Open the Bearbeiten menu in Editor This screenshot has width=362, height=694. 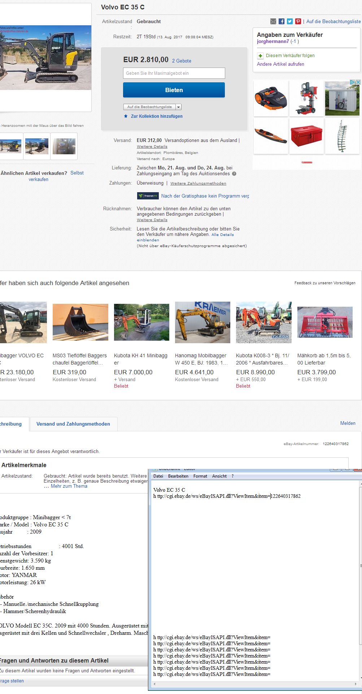click(178, 476)
